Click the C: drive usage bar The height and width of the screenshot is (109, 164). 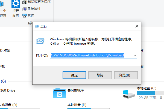150,93
